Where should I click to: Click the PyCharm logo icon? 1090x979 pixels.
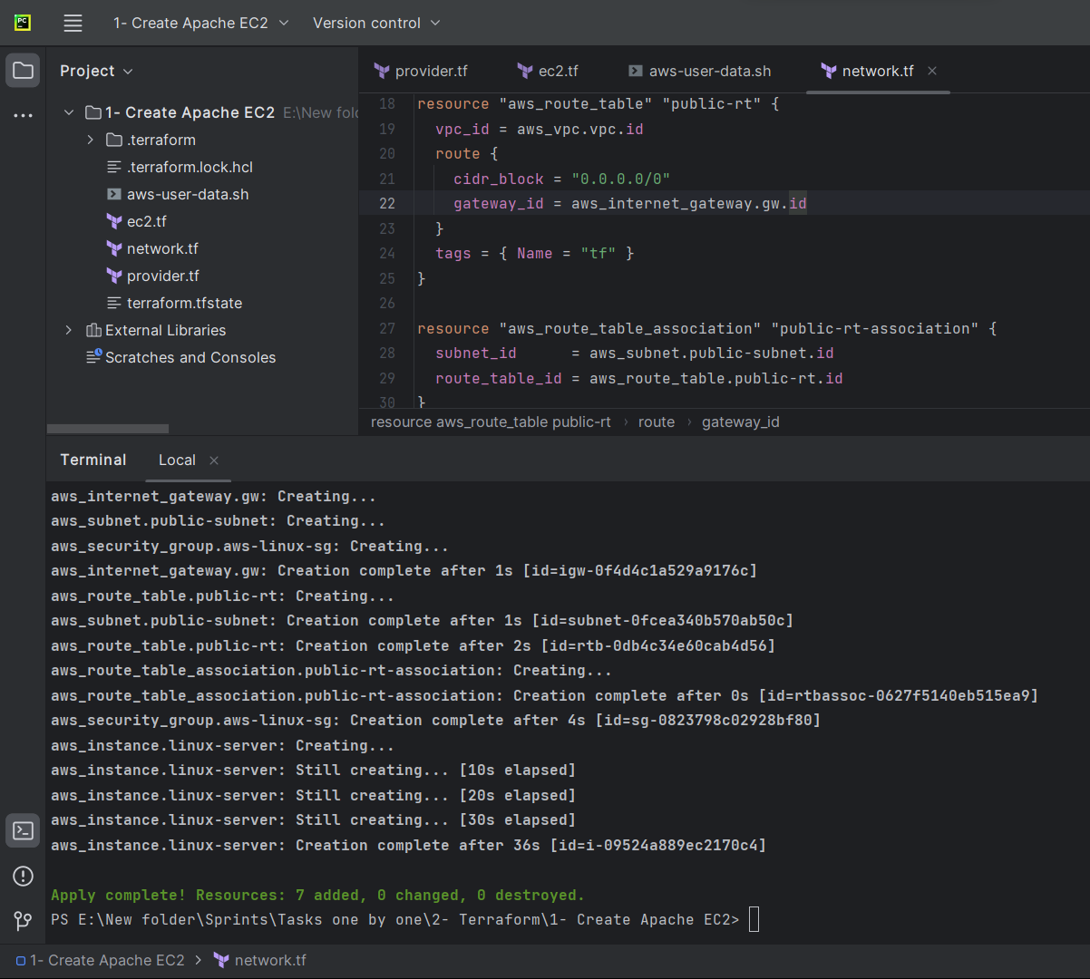pos(23,23)
